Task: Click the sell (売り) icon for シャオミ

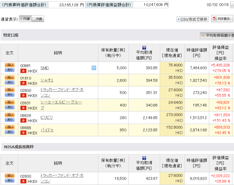Action: click(9, 83)
